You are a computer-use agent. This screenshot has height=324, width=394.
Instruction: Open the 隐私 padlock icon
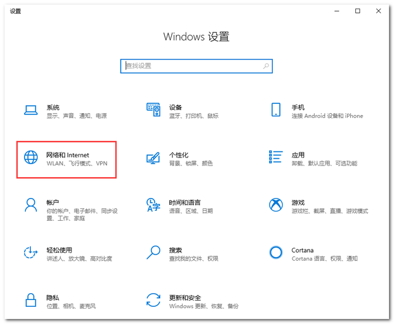click(x=31, y=300)
